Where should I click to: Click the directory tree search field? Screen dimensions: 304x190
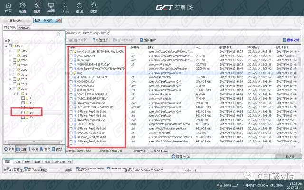31,34
